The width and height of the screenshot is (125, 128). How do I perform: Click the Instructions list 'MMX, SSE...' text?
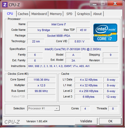tap(59, 66)
